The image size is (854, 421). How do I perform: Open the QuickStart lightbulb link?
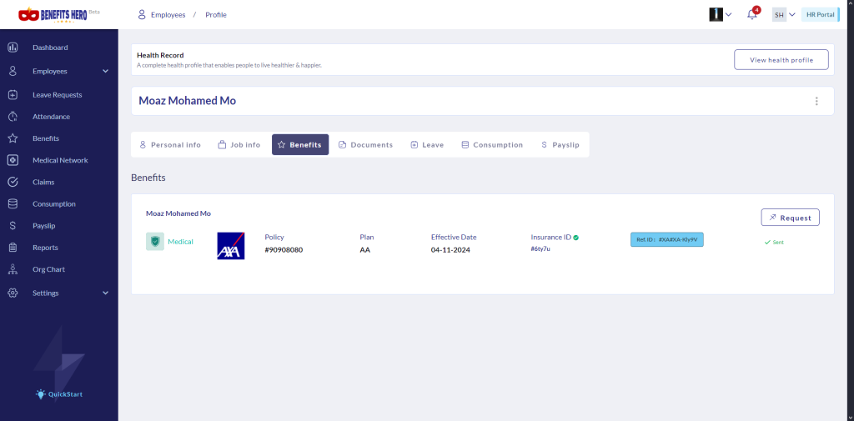[x=59, y=393]
